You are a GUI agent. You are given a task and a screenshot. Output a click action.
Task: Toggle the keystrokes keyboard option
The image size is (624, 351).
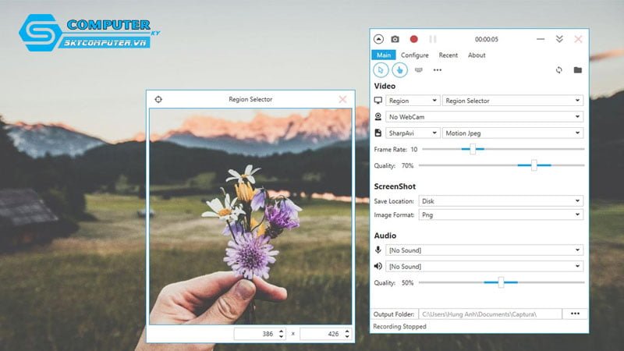click(419, 70)
